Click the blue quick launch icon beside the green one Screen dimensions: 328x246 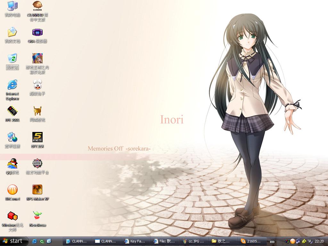[x=49, y=242]
